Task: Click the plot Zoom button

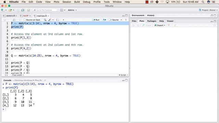Action: click(x=147, y=25)
